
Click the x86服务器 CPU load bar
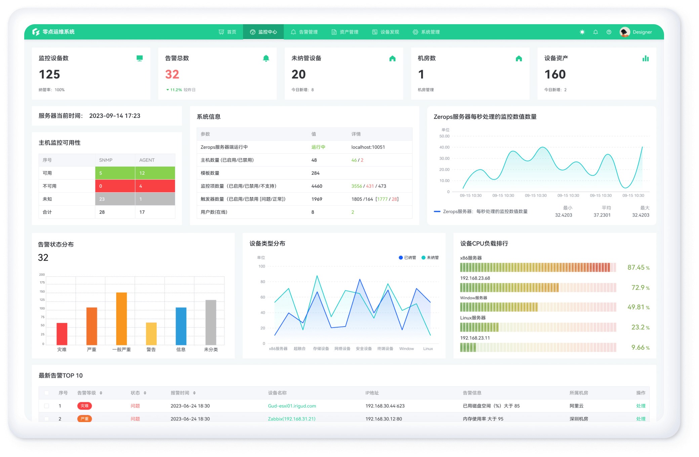click(x=538, y=267)
